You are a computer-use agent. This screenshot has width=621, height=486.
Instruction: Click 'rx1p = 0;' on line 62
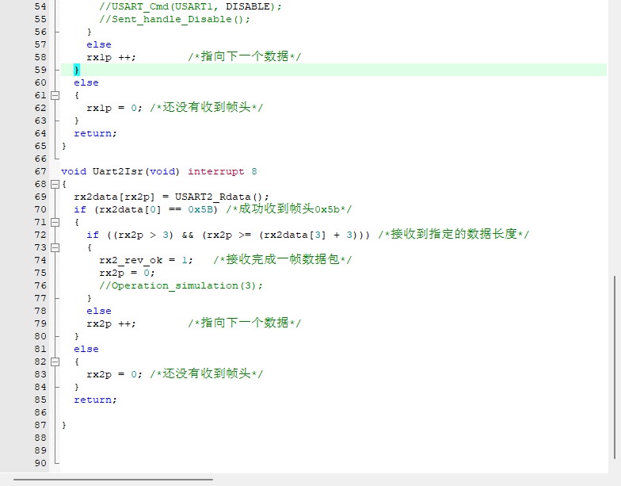(114, 108)
